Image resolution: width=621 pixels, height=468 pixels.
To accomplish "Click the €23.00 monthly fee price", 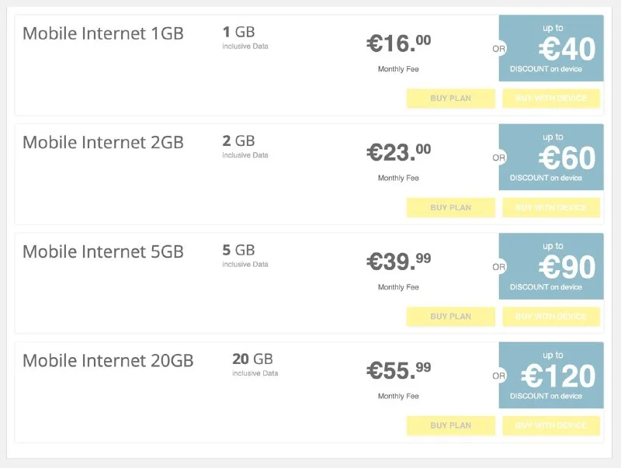I will tap(398, 153).
